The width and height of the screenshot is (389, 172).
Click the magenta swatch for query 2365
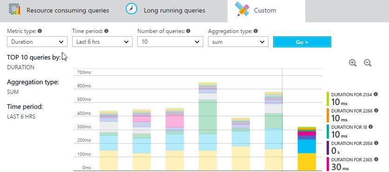pyautogui.click(x=328, y=164)
